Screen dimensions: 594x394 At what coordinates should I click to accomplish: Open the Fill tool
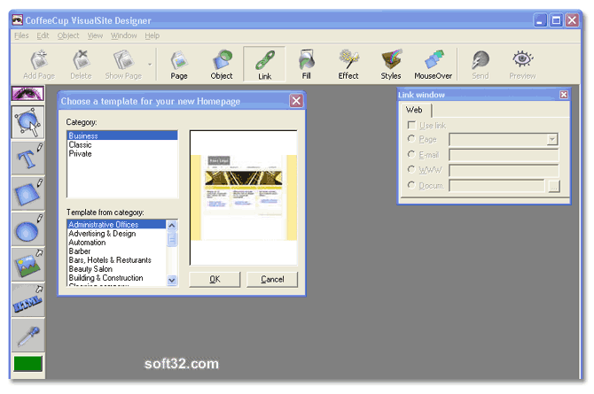point(307,65)
